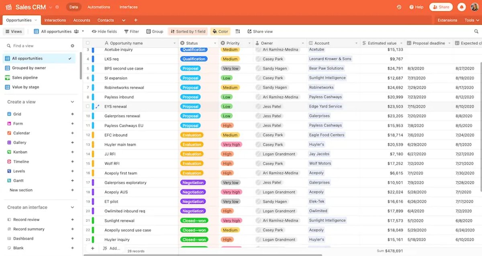Screen dimensions: 482x256
Task: Click the Share button
Action: [x=441, y=7]
